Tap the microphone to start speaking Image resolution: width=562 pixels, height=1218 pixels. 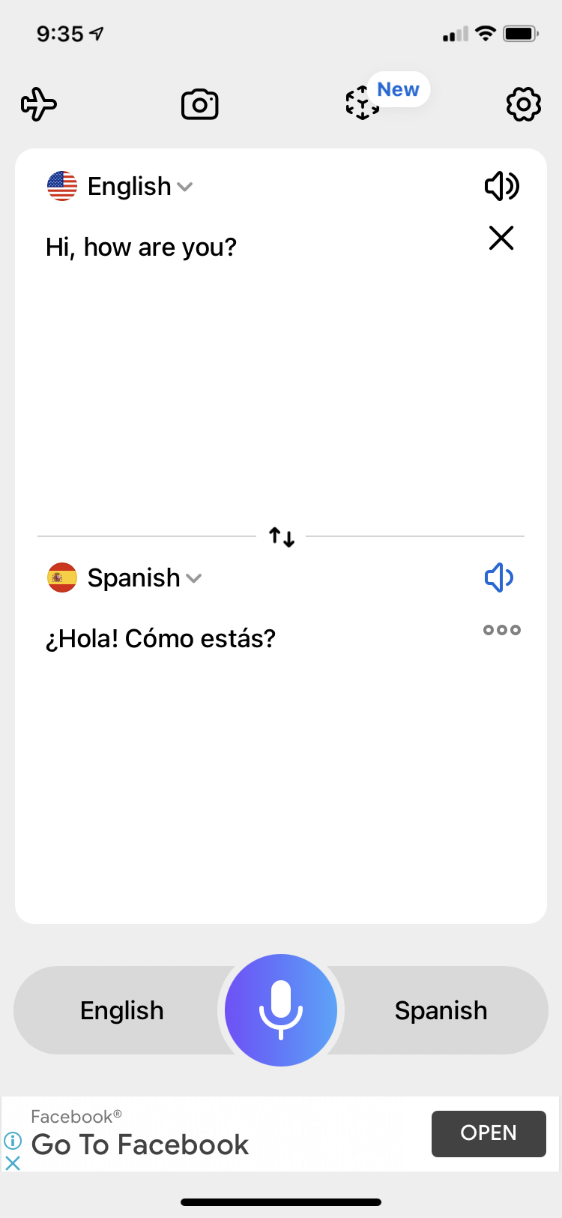pos(281,1009)
